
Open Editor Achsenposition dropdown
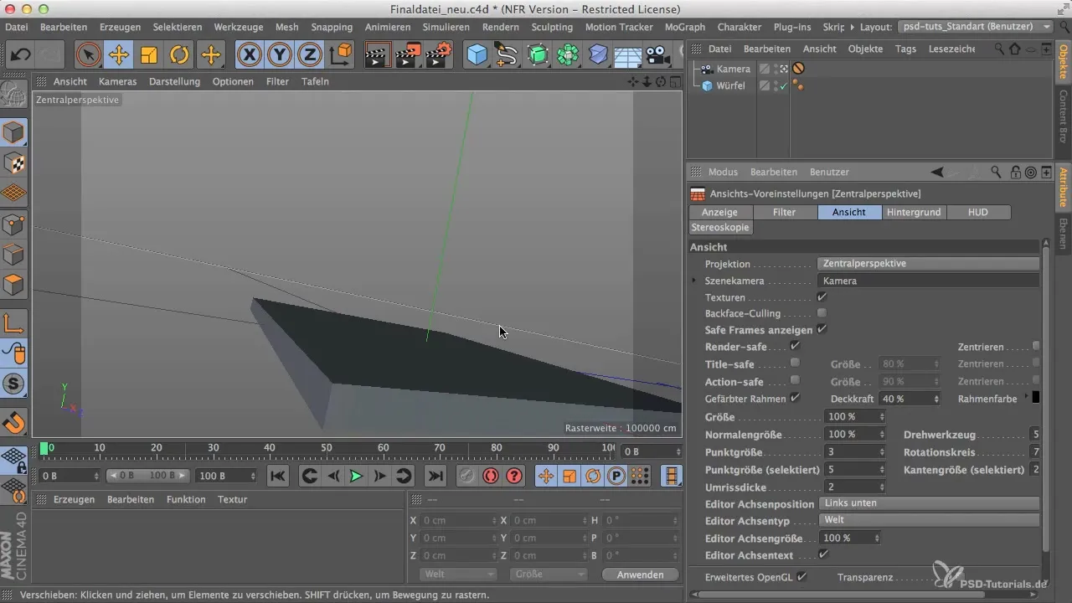click(x=928, y=503)
